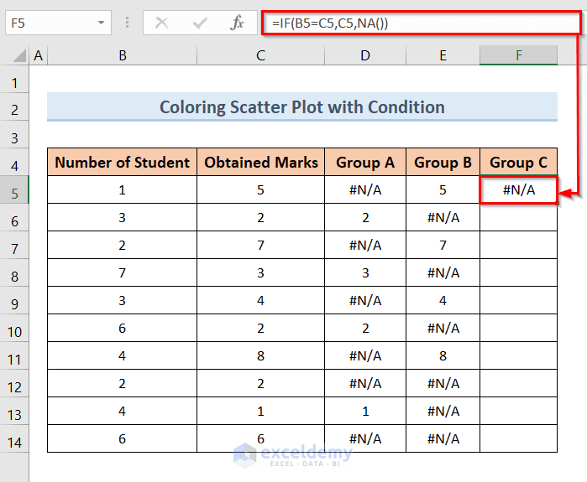Click the Enter checkmark icon in formula bar
Image resolution: width=587 pixels, height=482 pixels.
[200, 23]
